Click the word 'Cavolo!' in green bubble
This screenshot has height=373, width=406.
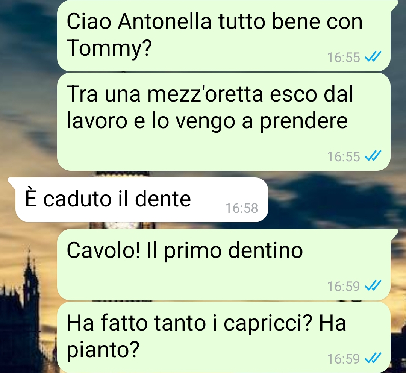coord(104,250)
